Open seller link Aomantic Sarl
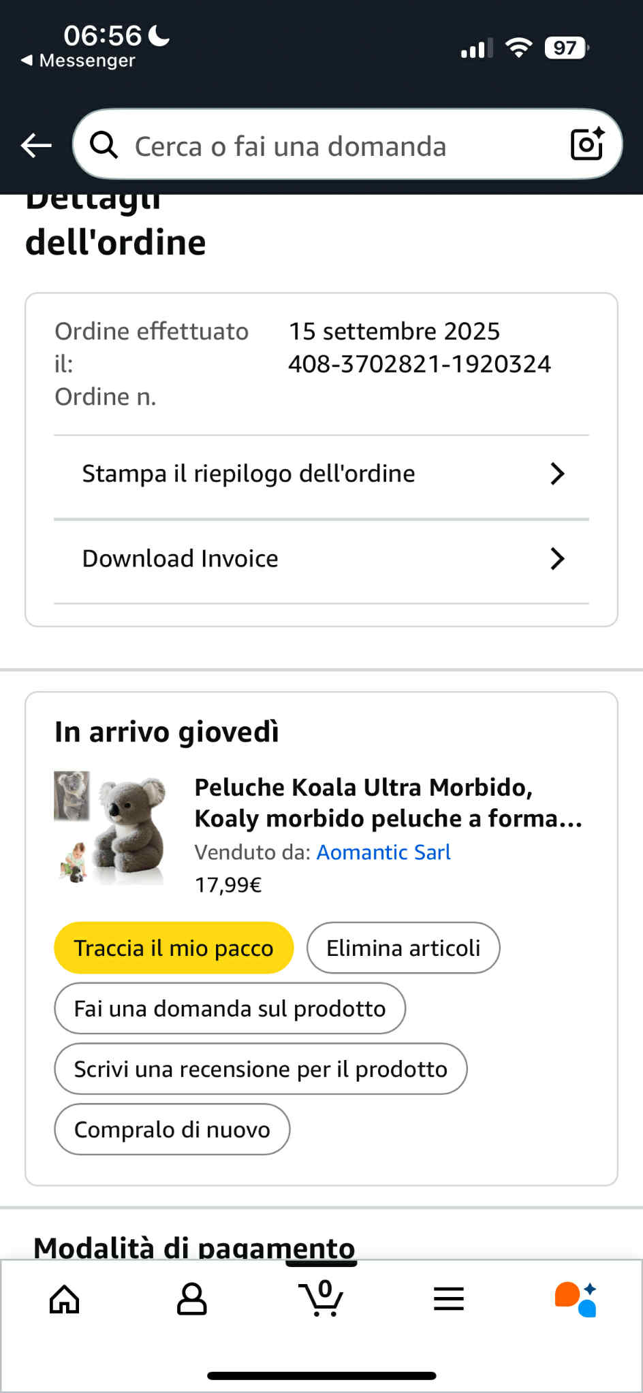643x1393 pixels. pos(383,852)
